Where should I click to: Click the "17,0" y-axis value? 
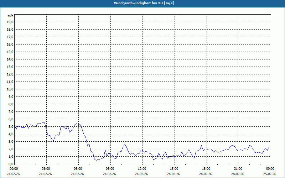coord(10,37)
